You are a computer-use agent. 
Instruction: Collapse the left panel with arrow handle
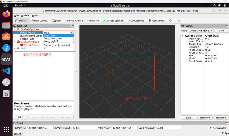pyautogui.click(x=76, y=72)
